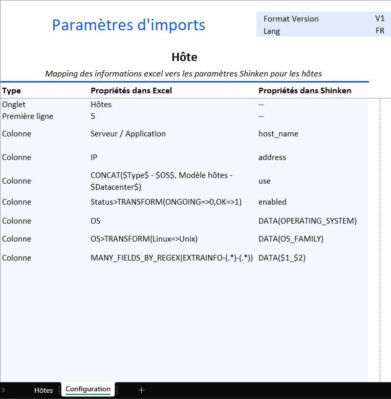Image resolution: width=391 pixels, height=399 pixels.
Task: Click the 'Propriétés dans Shinken' column header
Action: pyautogui.click(x=305, y=91)
